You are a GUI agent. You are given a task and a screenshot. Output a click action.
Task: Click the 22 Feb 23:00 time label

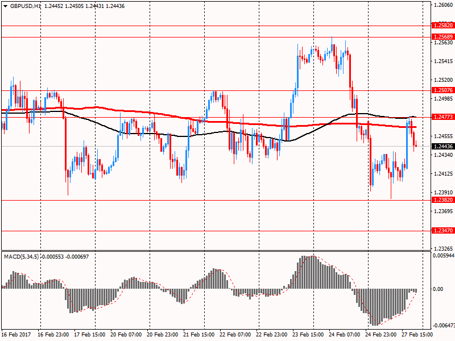pyautogui.click(x=272, y=335)
